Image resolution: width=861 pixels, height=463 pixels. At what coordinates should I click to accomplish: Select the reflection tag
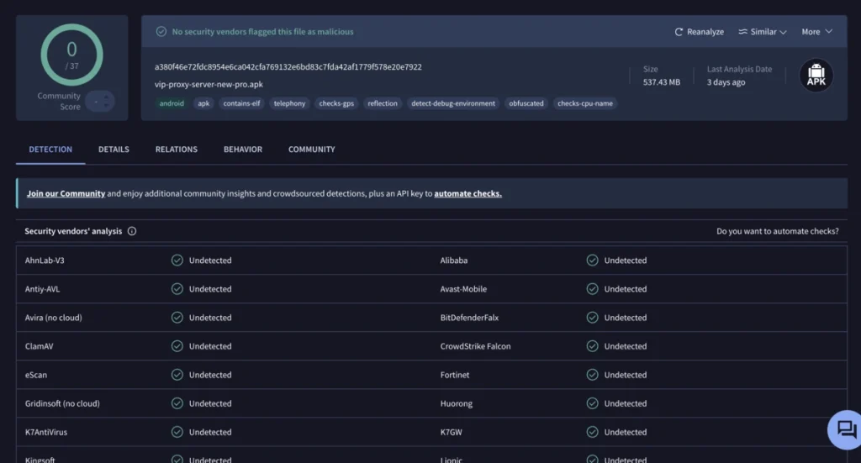(383, 103)
